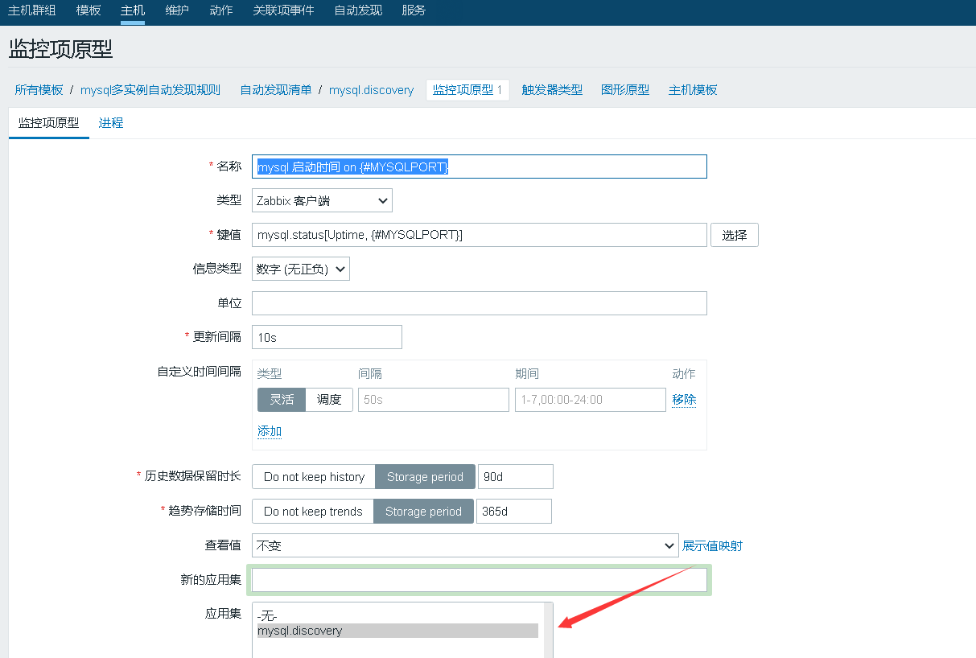Click 移除 to delete custom interval
Image resolution: width=976 pixels, height=658 pixels.
(x=684, y=400)
